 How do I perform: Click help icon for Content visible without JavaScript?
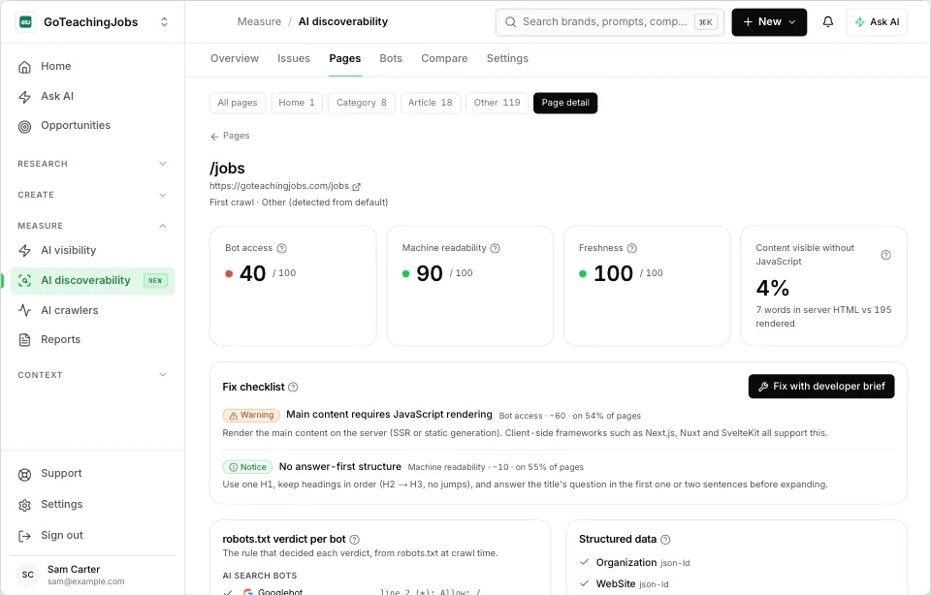pos(885,255)
